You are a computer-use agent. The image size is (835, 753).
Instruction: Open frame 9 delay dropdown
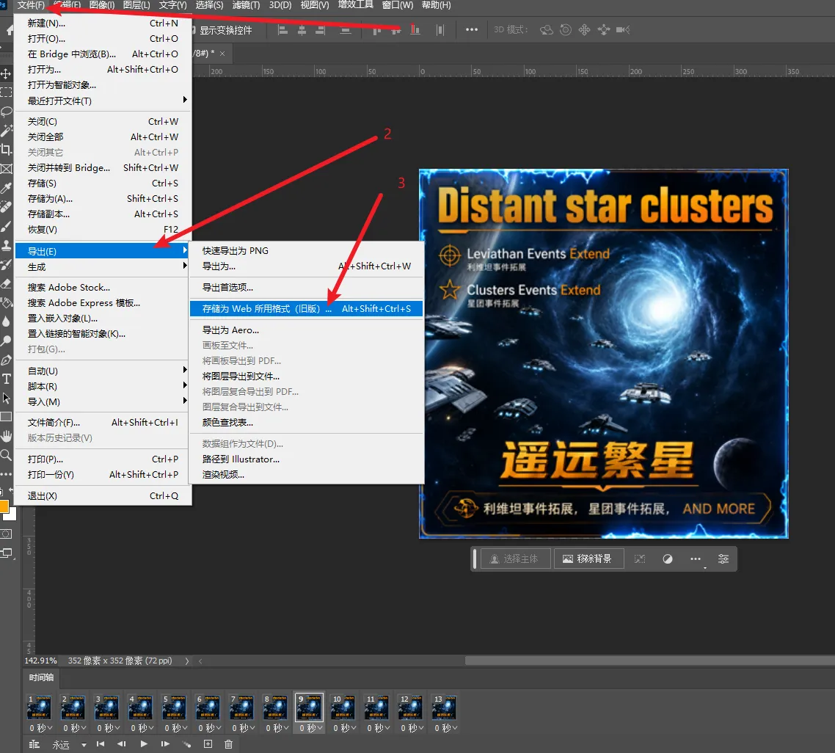(312, 727)
